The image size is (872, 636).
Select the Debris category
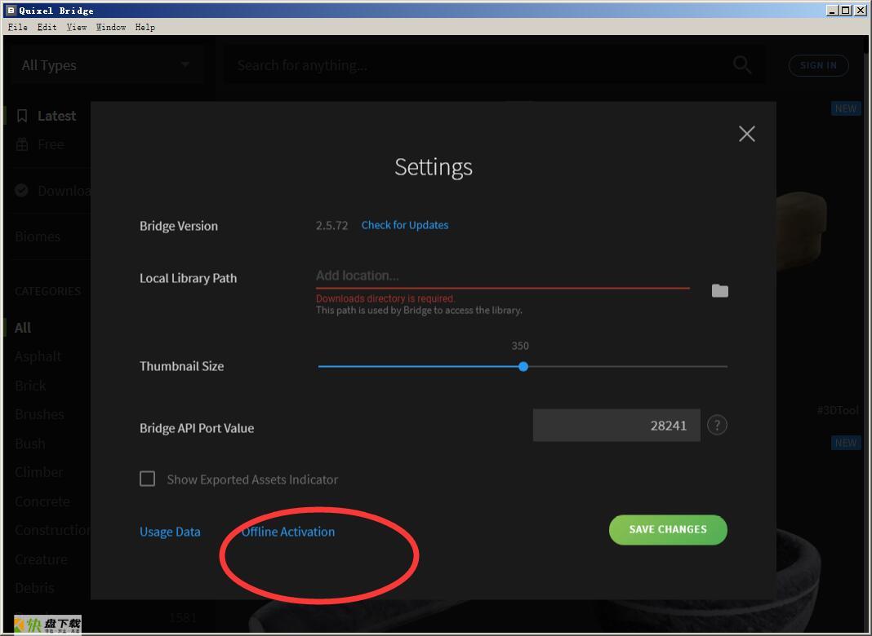34,588
